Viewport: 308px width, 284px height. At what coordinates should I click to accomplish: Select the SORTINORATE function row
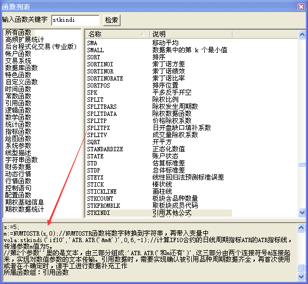click(x=159, y=78)
